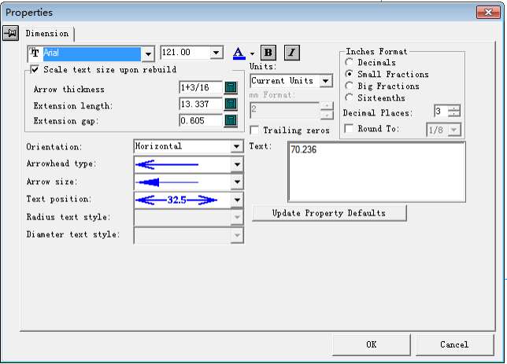Image resolution: width=507 pixels, height=364 pixels.
Task: Click the font type icon before Arial
Action: [x=35, y=53]
